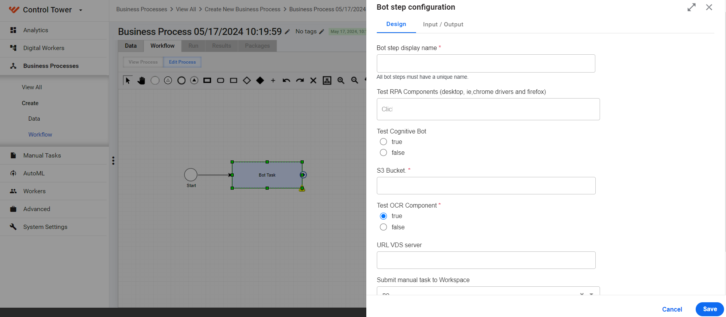The height and width of the screenshot is (317, 726).
Task: Open the Control Tower dropdown arrow
Action: [81, 10]
